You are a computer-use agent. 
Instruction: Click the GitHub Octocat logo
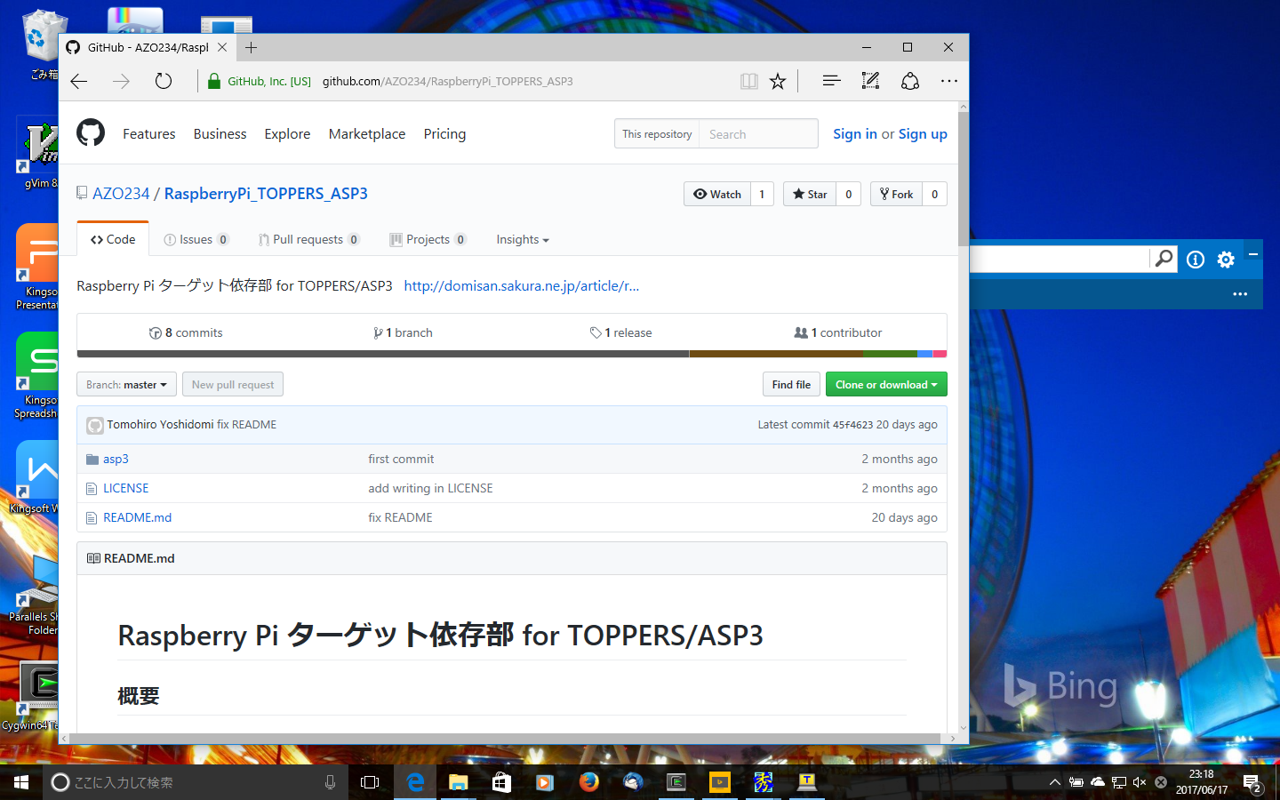[91, 133]
